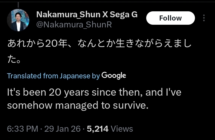Click the line somehow managed to survive
The height and width of the screenshot is (140, 215).
coord(78,106)
